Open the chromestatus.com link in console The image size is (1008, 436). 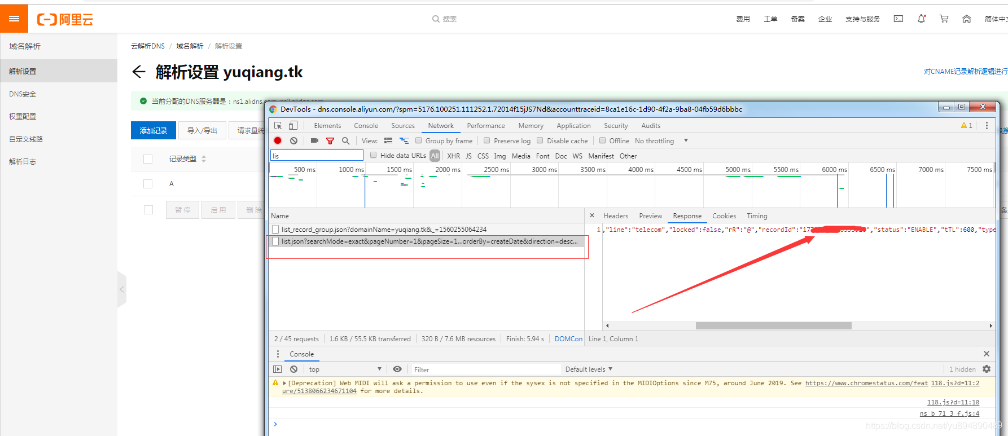pyautogui.click(x=866, y=383)
